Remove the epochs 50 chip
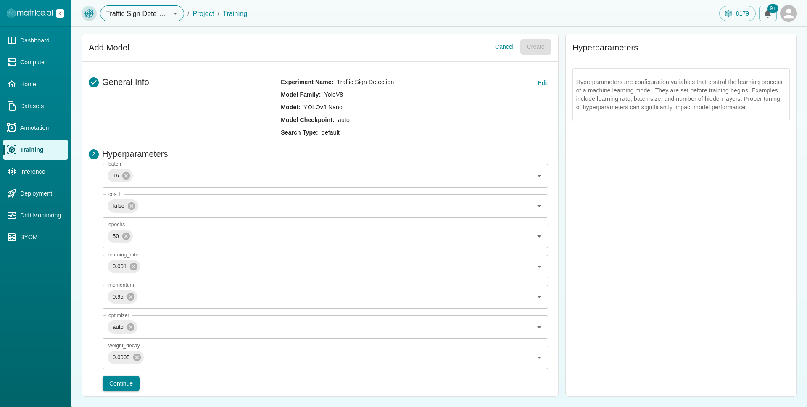Image resolution: width=807 pixels, height=407 pixels. click(x=126, y=236)
